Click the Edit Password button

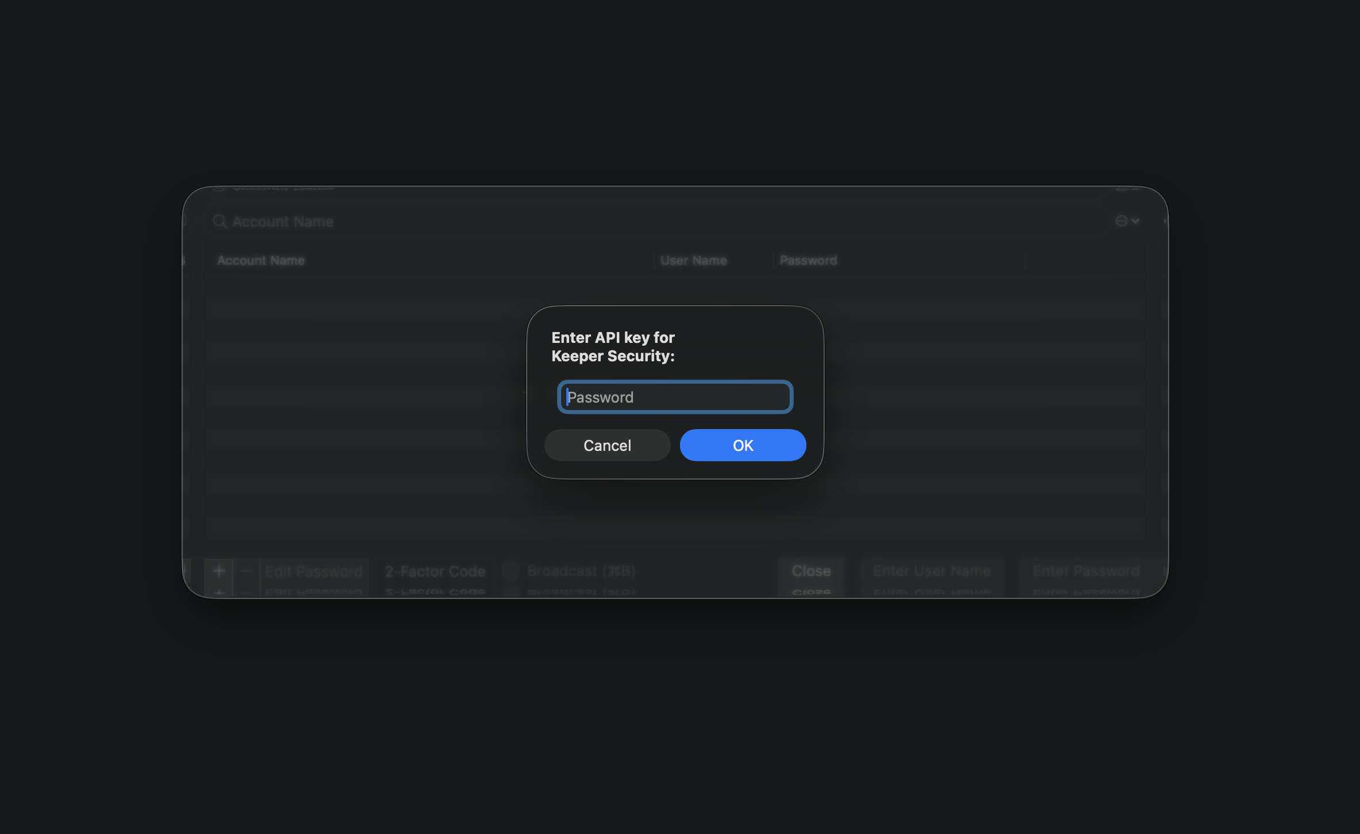pyautogui.click(x=314, y=572)
